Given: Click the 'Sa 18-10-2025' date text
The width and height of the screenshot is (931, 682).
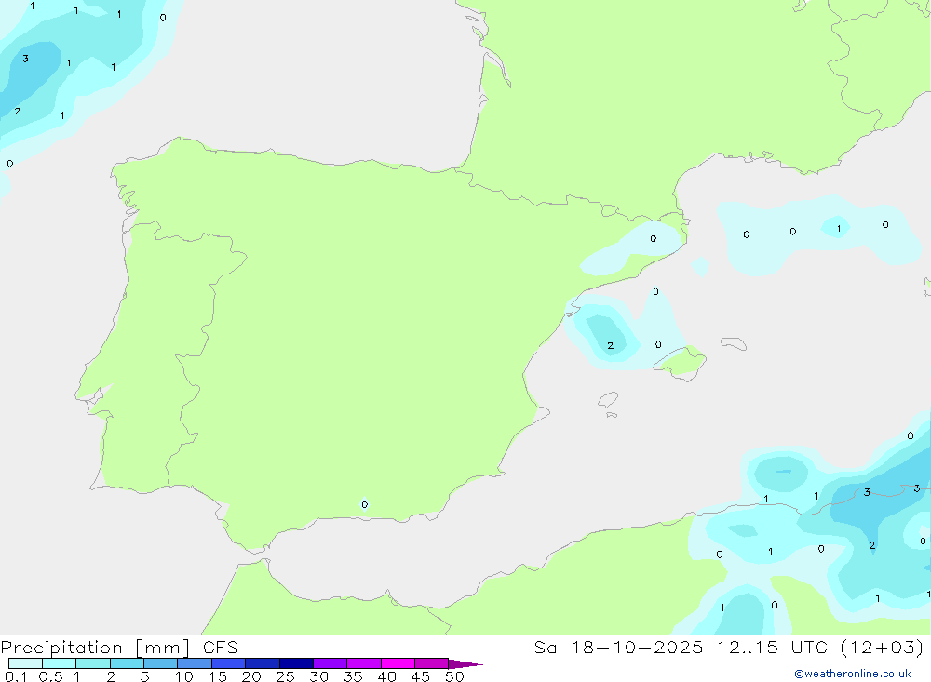Looking at the screenshot, I should point(618,647).
